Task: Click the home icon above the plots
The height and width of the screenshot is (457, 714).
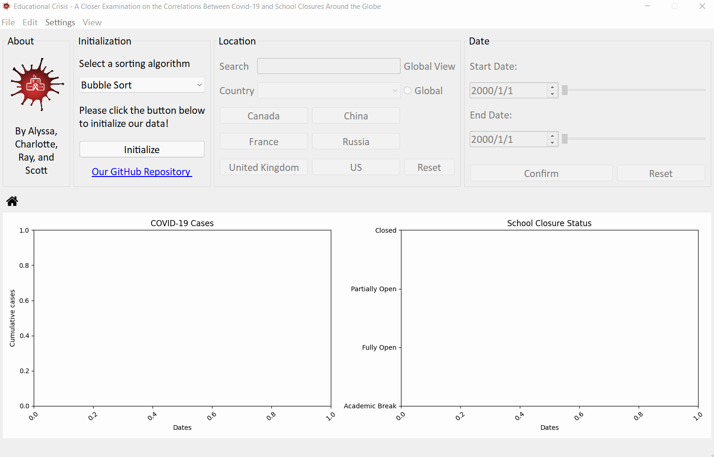Action: (12, 201)
